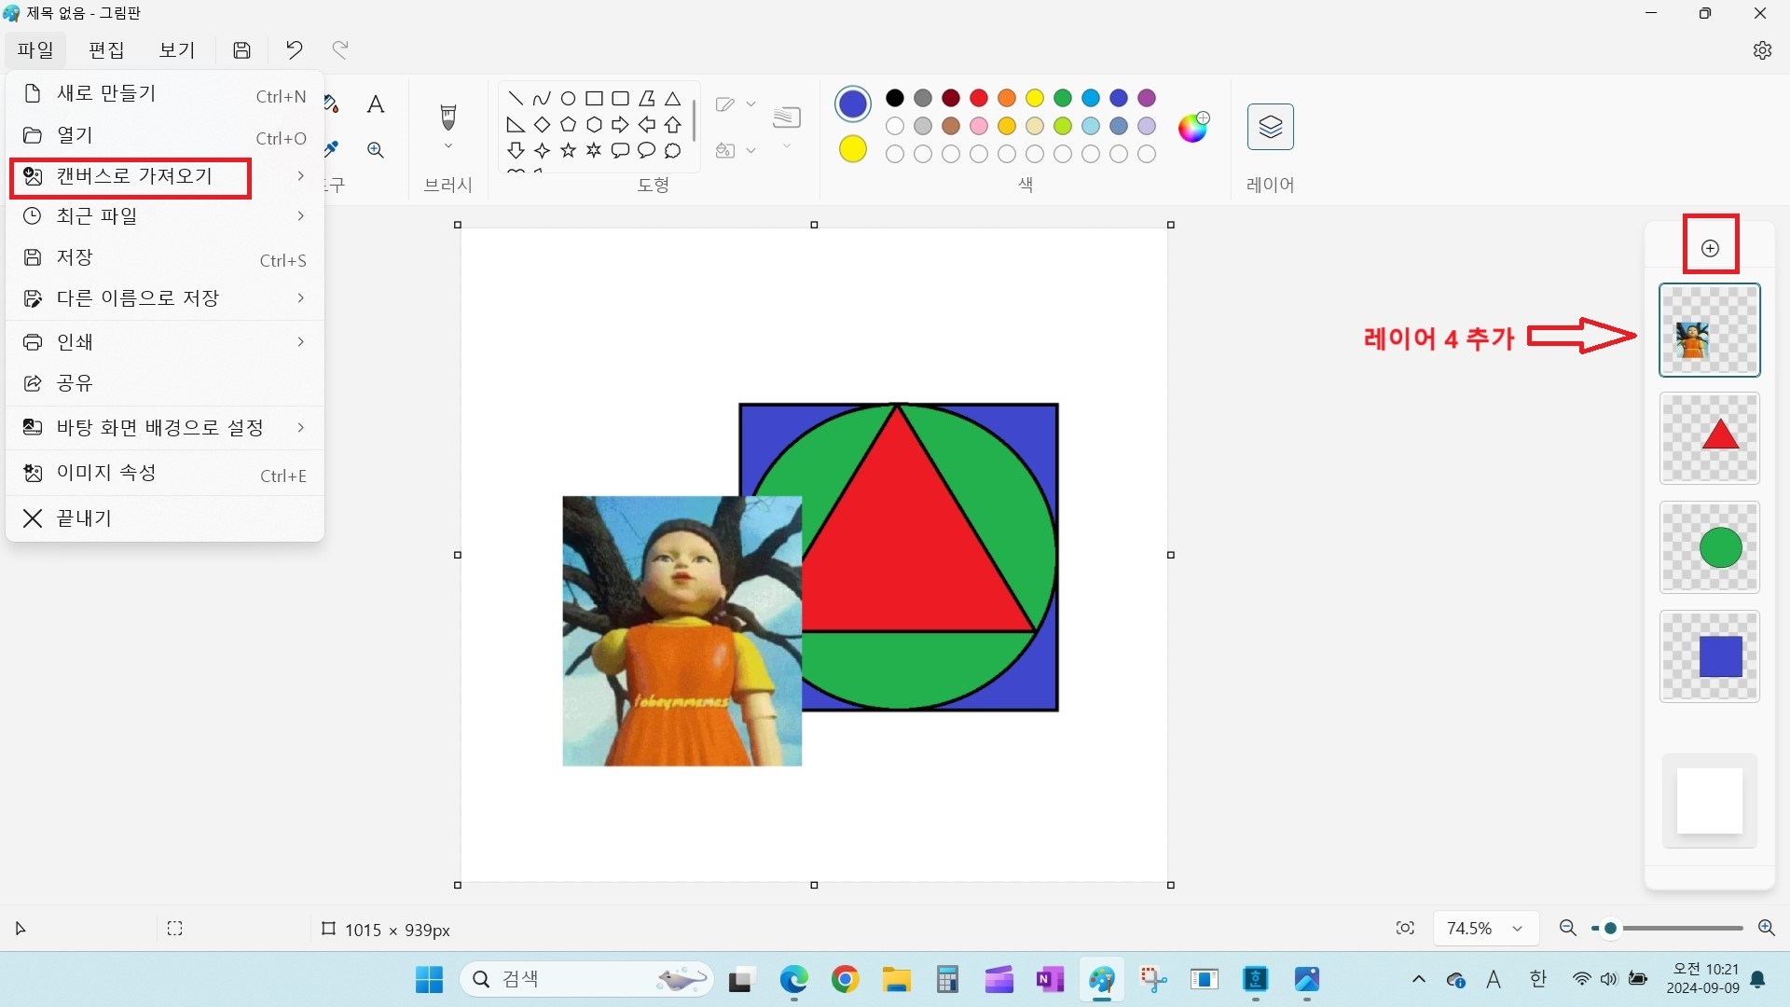Open Paint settings gear

pyautogui.click(x=1762, y=50)
